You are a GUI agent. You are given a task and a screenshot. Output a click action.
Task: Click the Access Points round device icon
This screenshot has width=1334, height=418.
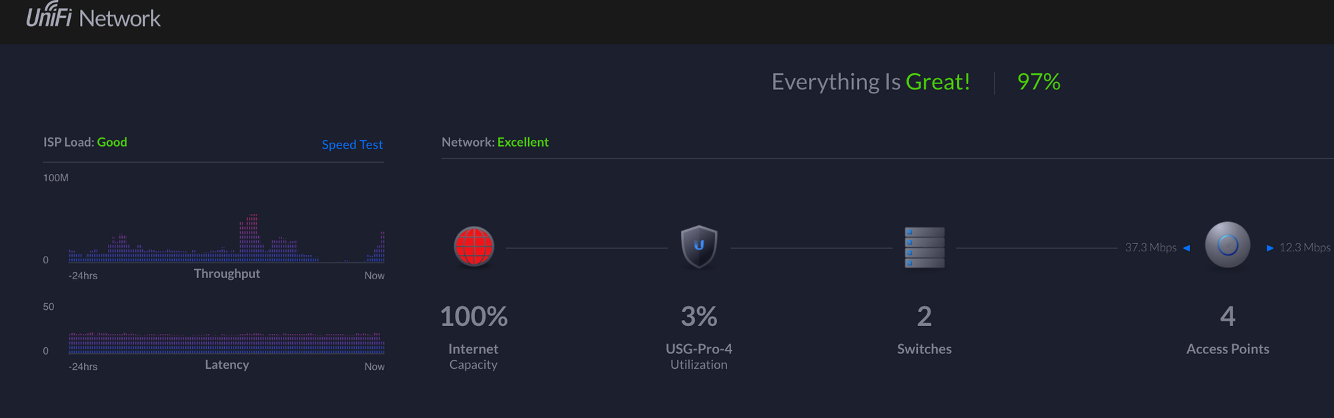1227,245
